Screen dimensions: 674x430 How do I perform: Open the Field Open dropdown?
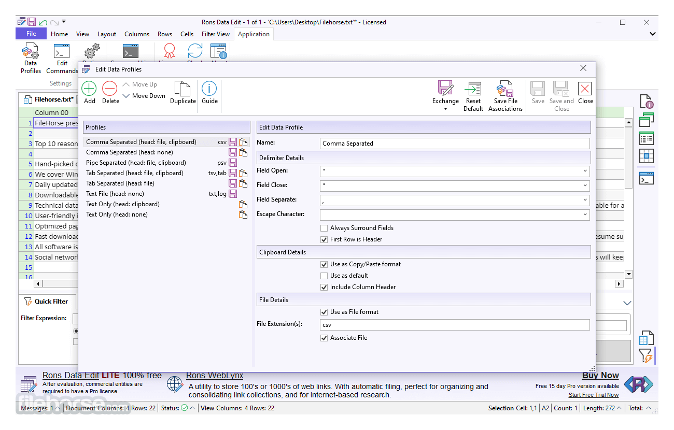click(x=585, y=171)
